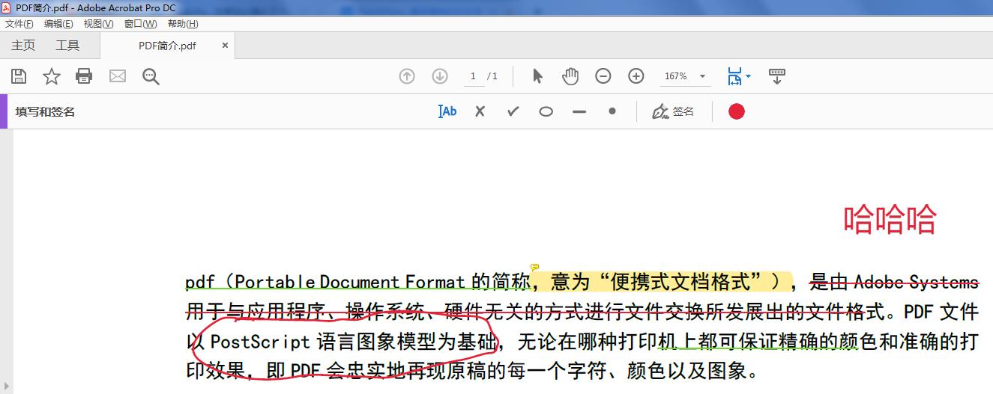Go to previous page arrow
This screenshot has height=394, width=993.
coord(407,76)
